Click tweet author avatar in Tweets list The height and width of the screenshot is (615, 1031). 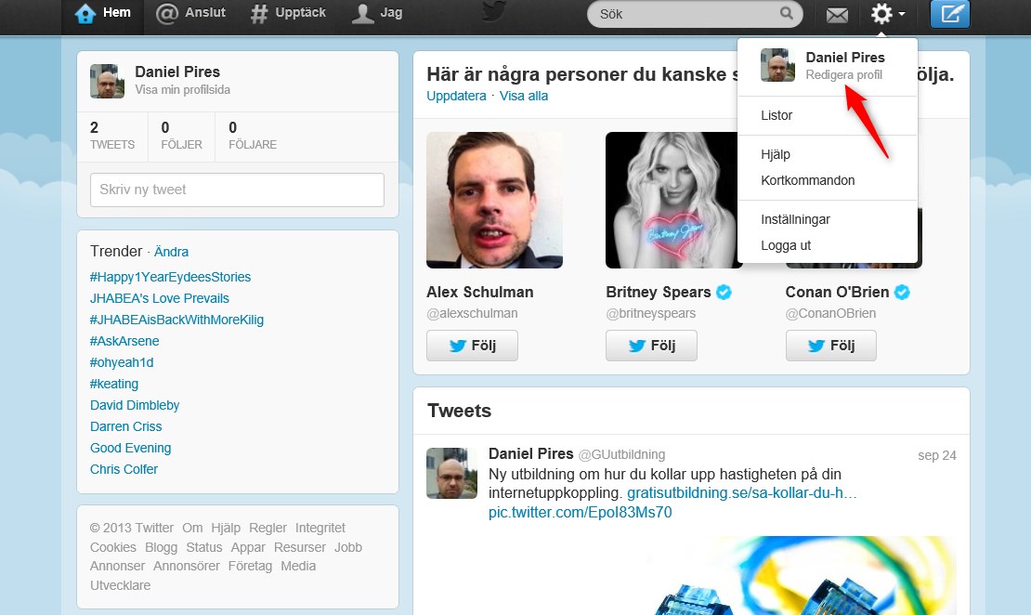[x=451, y=473]
